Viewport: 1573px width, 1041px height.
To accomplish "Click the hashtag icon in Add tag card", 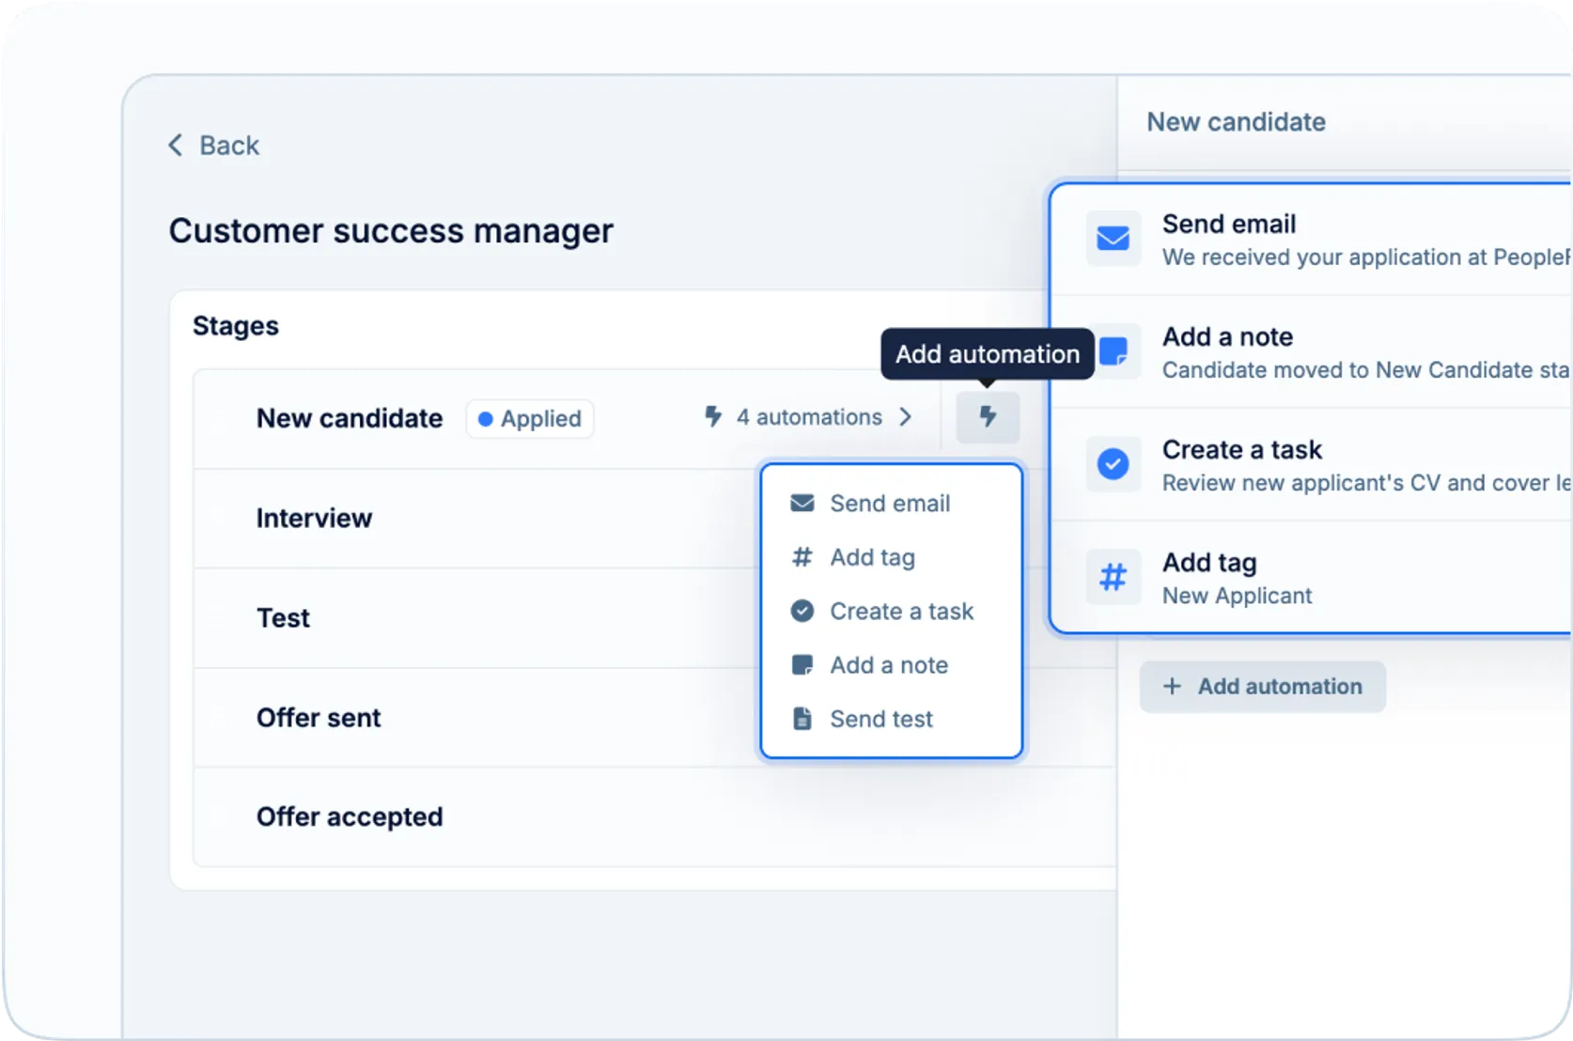I will [1114, 577].
